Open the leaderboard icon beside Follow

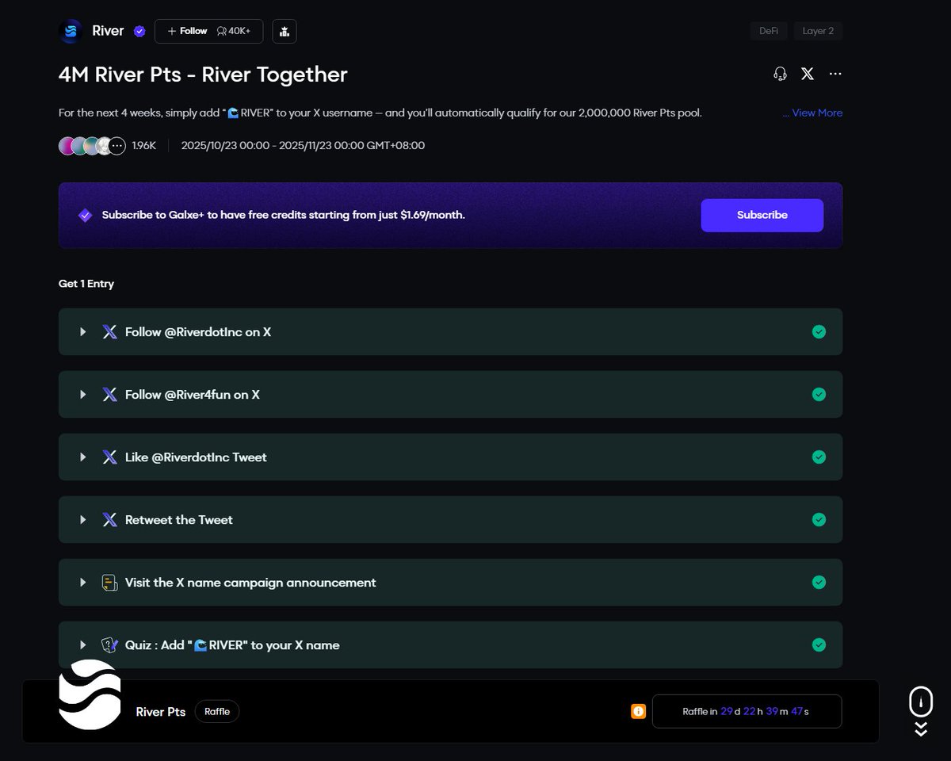pos(285,31)
